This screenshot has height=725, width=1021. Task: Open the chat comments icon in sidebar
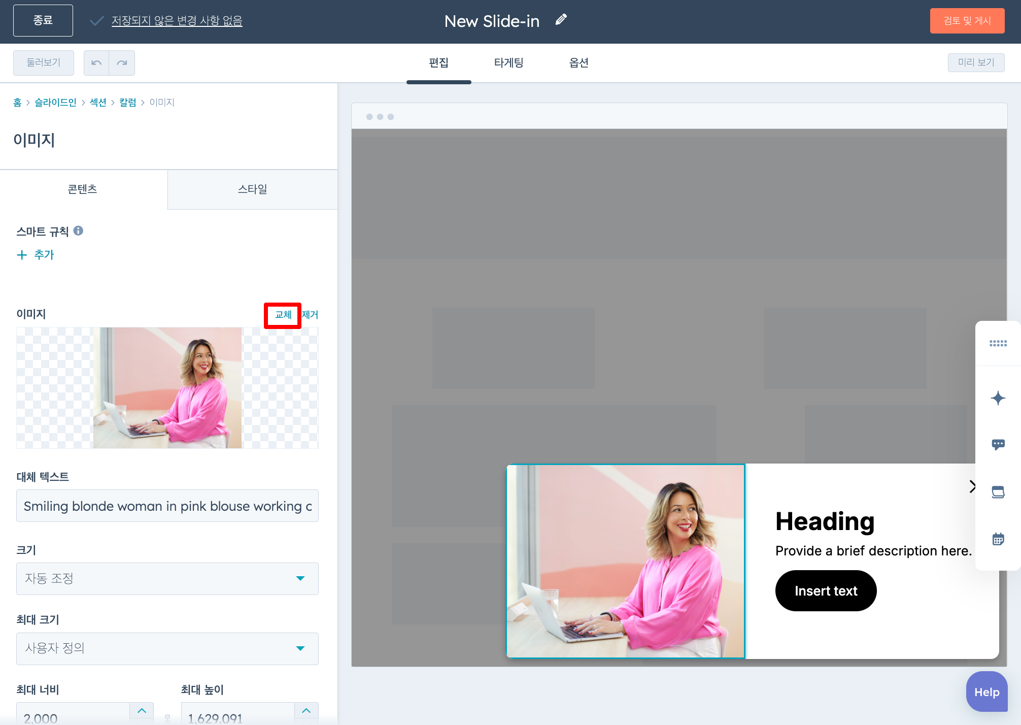tap(998, 445)
